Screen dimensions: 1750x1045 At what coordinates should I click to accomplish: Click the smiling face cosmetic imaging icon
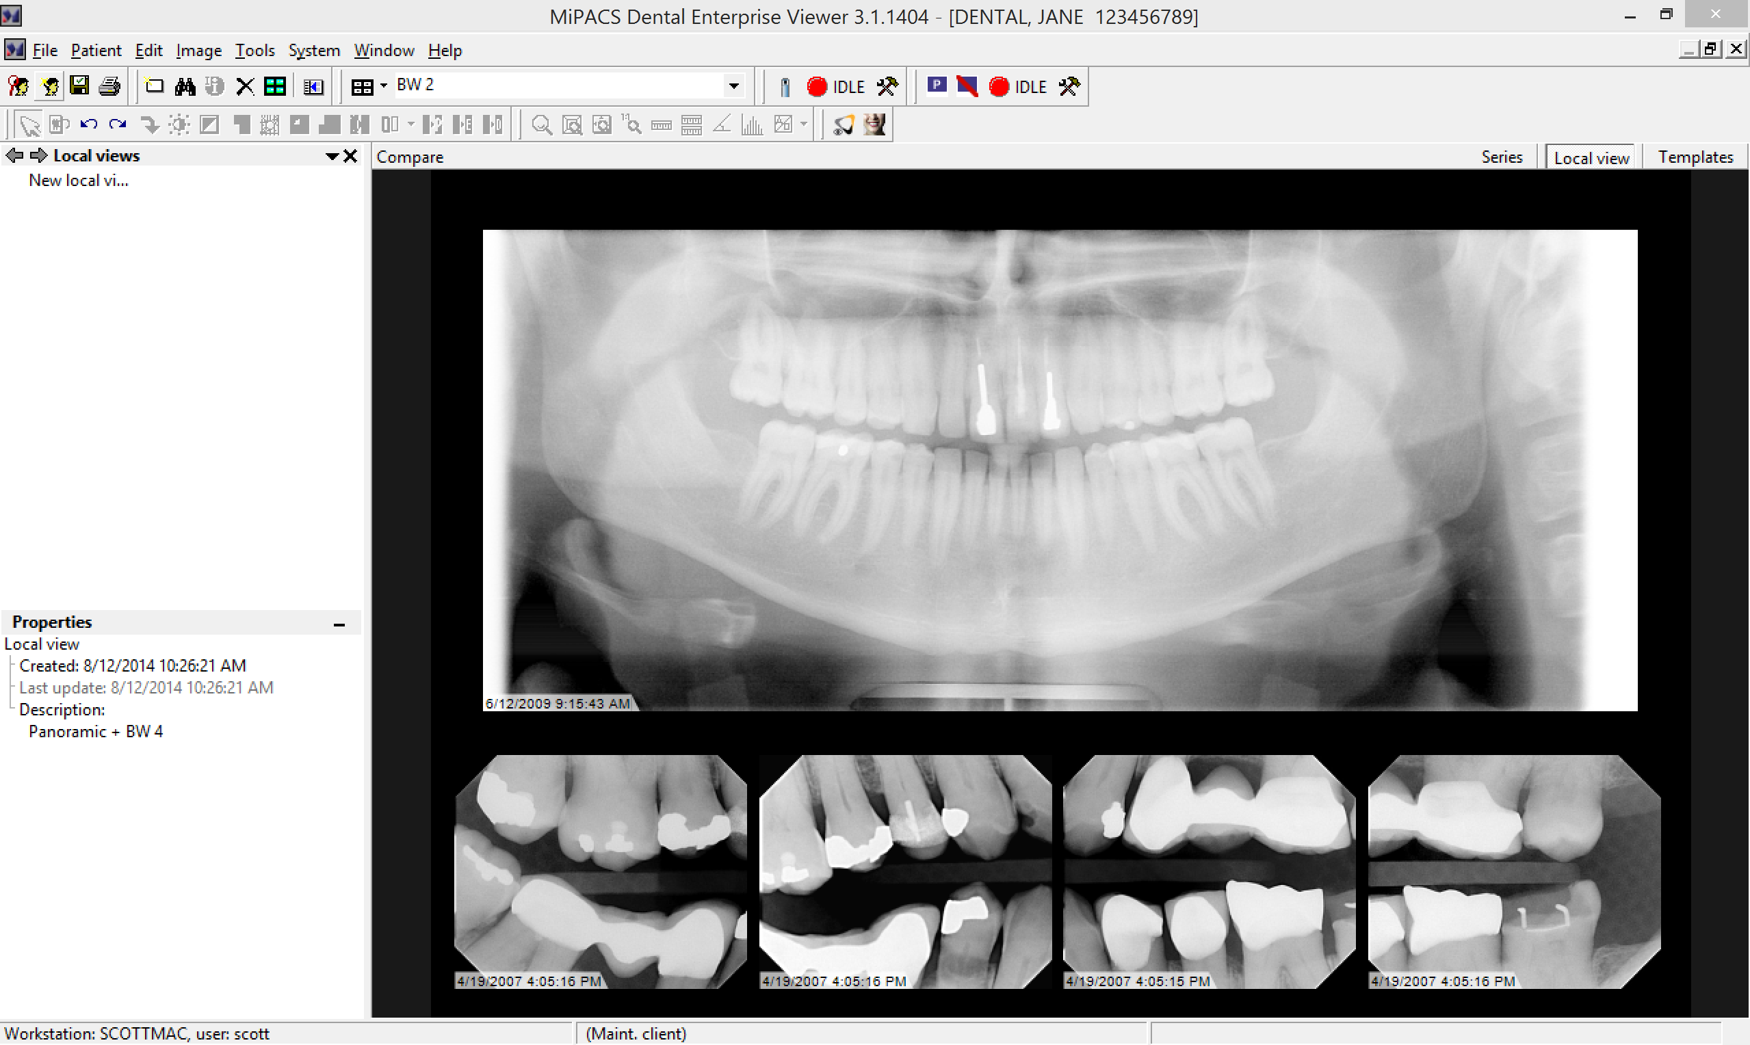(x=874, y=124)
